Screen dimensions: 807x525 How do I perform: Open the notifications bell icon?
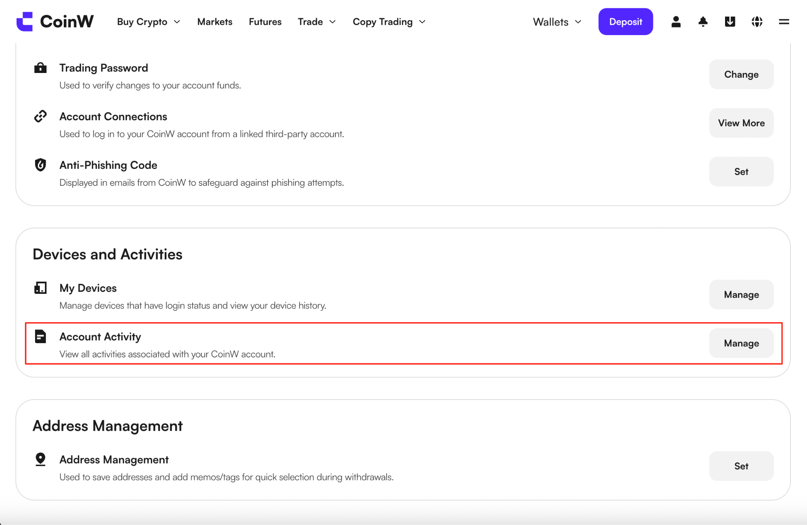click(x=703, y=22)
